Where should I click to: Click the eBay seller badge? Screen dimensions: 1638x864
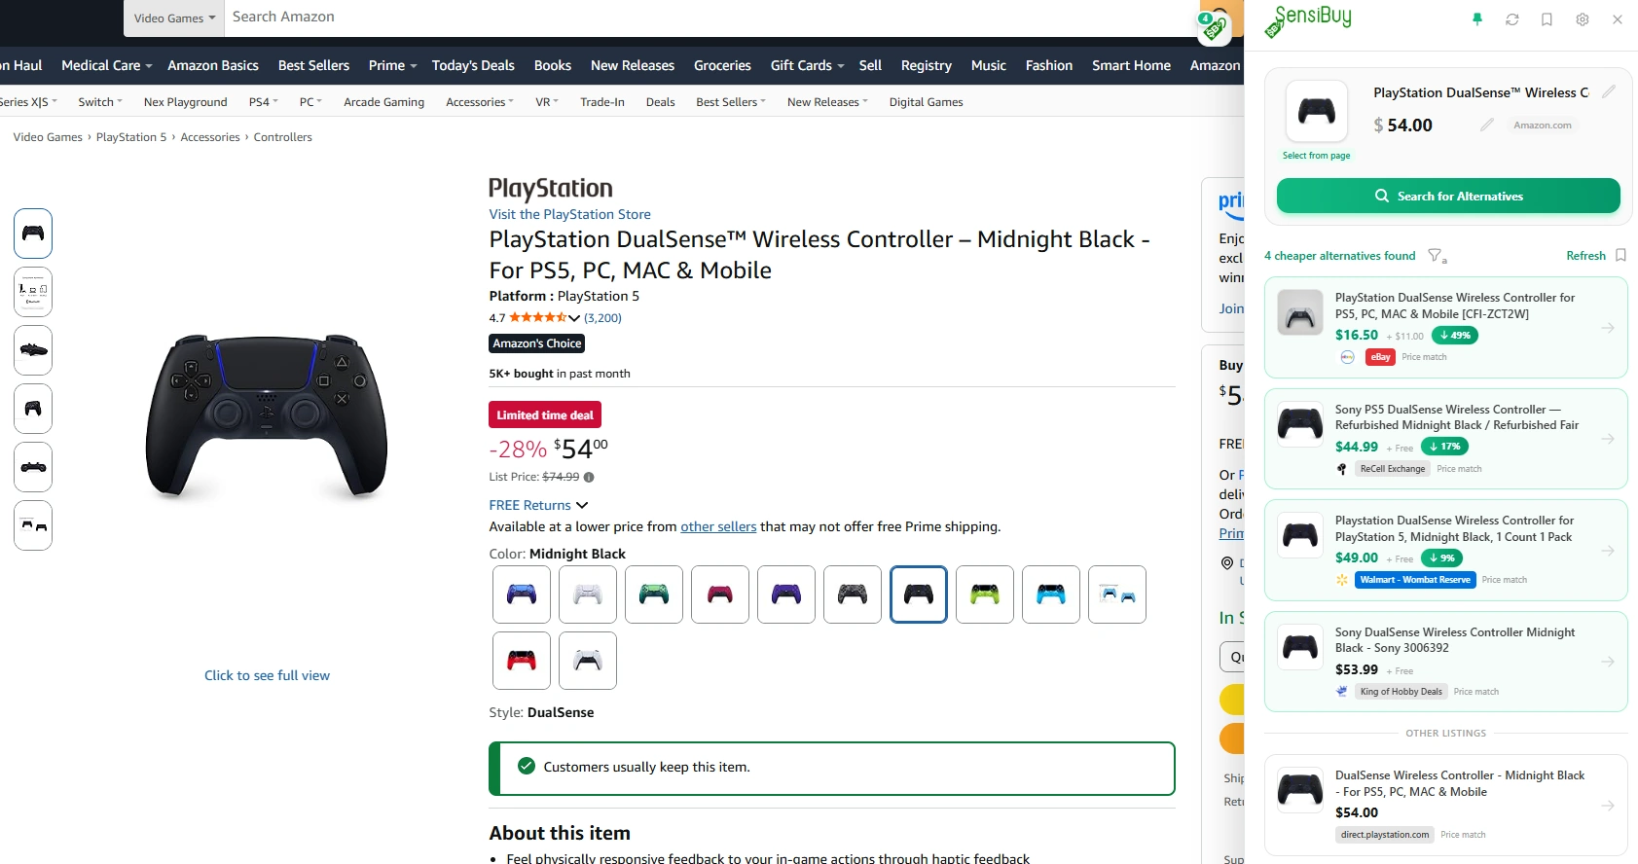1380,357
